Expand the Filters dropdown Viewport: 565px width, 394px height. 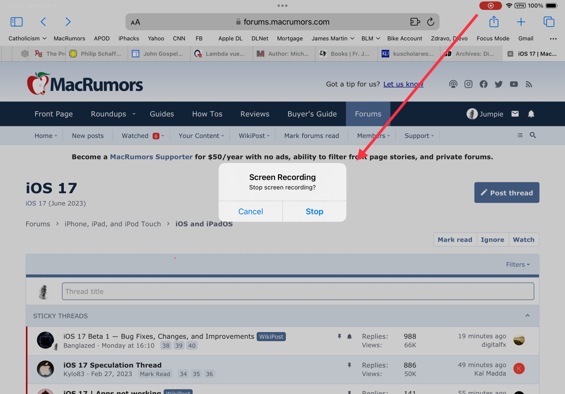[518, 265]
